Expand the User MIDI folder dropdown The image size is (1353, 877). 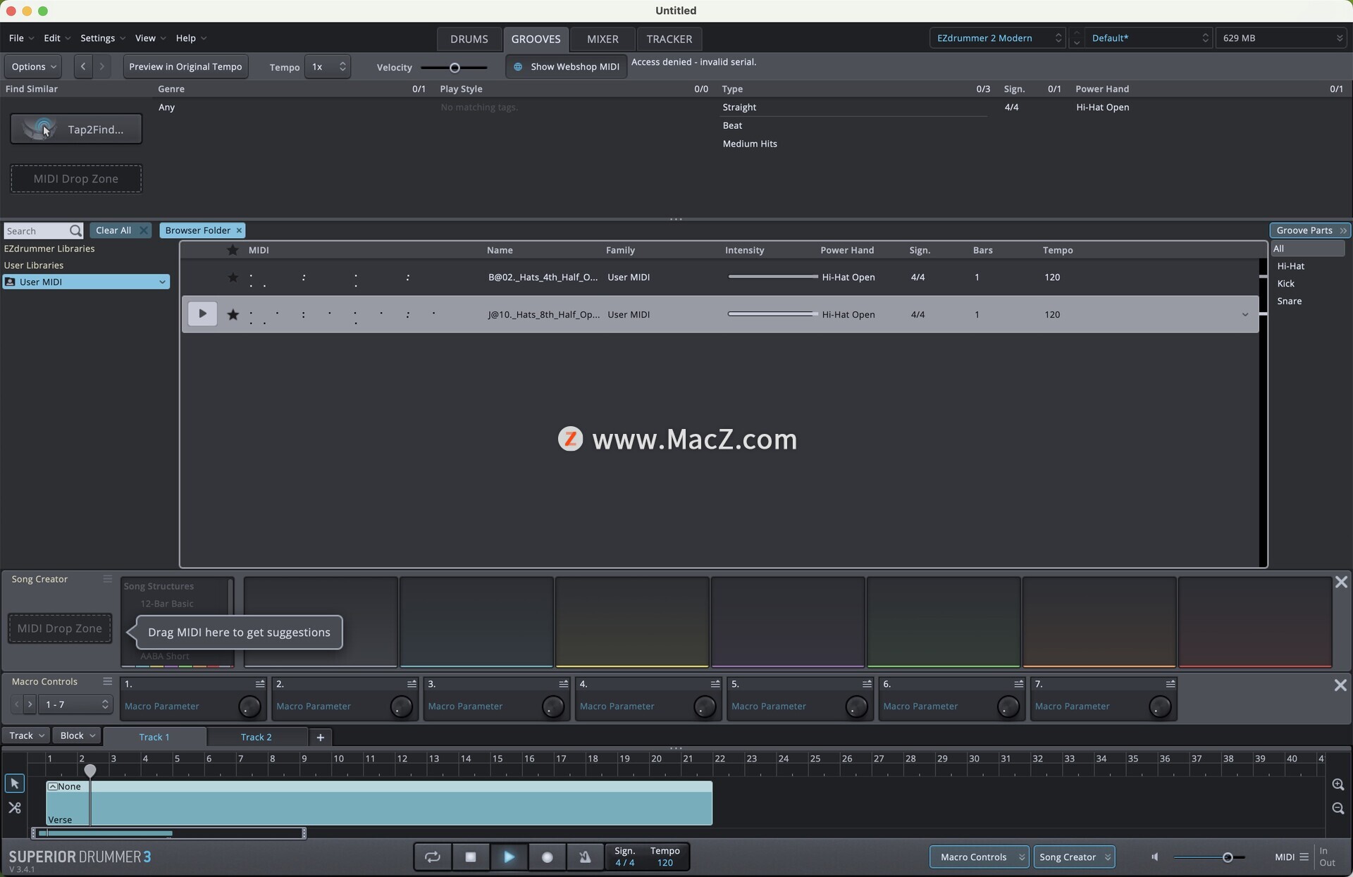click(162, 282)
